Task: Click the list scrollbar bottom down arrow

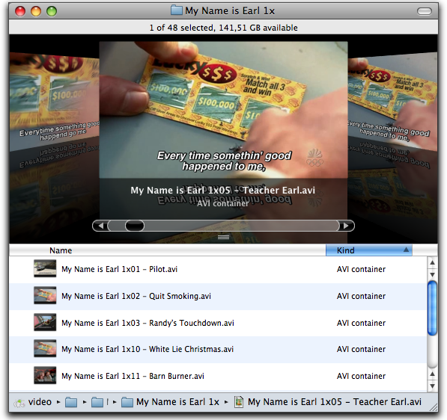Action: click(433, 386)
